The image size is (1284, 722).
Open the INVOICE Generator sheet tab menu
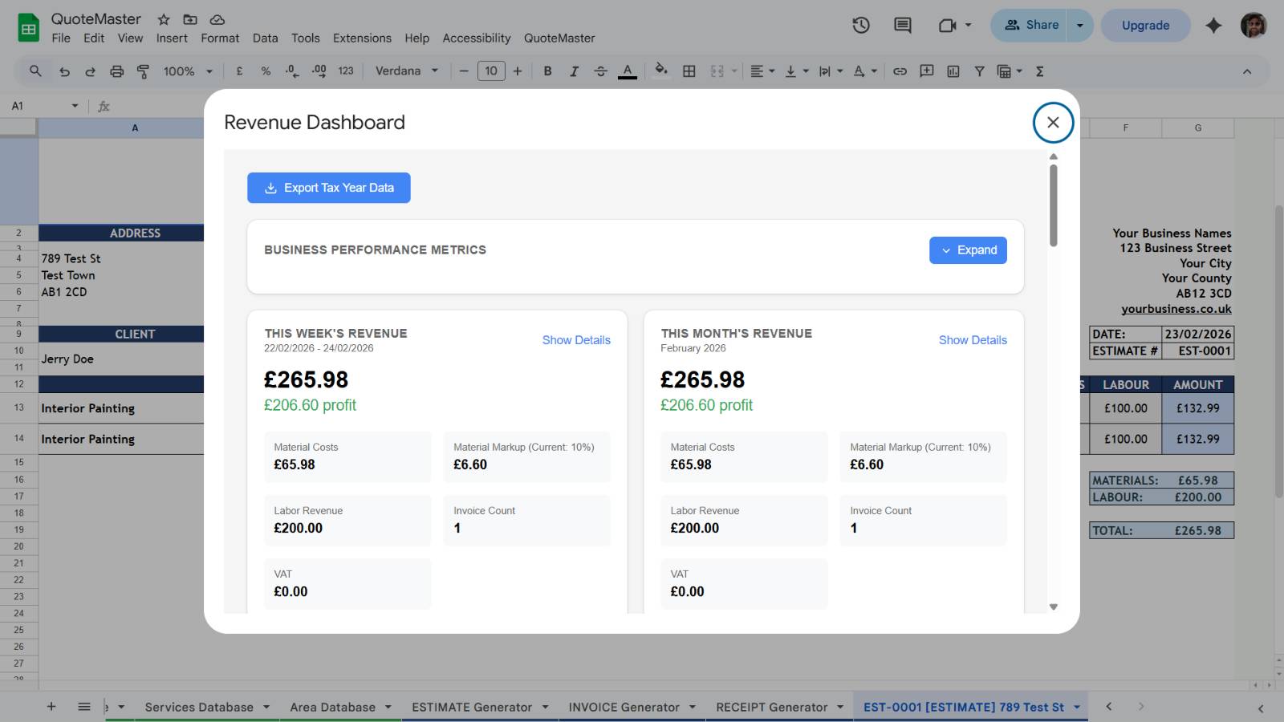pyautogui.click(x=692, y=707)
